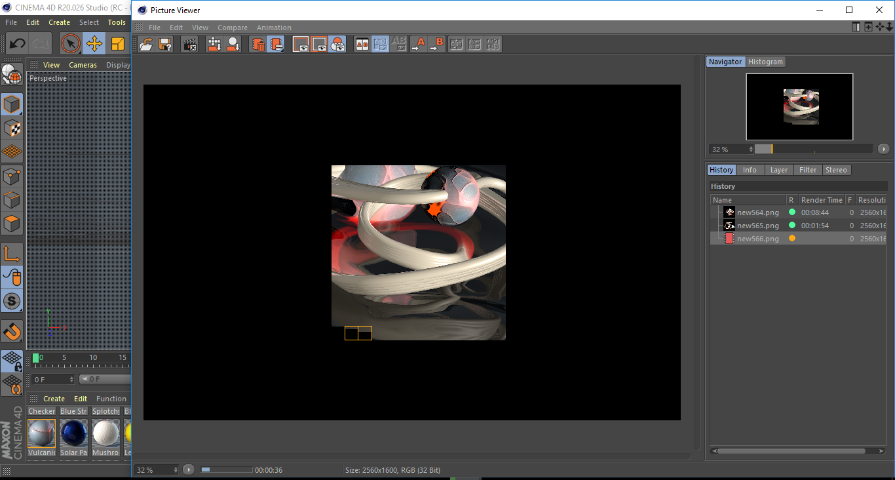895x480 pixels.
Task: Click the round arrow button beside Navigator slider
Action: [883, 150]
